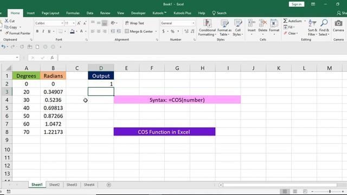Open the Clear menu
The height and width of the screenshot is (195, 347).
tap(291, 33)
